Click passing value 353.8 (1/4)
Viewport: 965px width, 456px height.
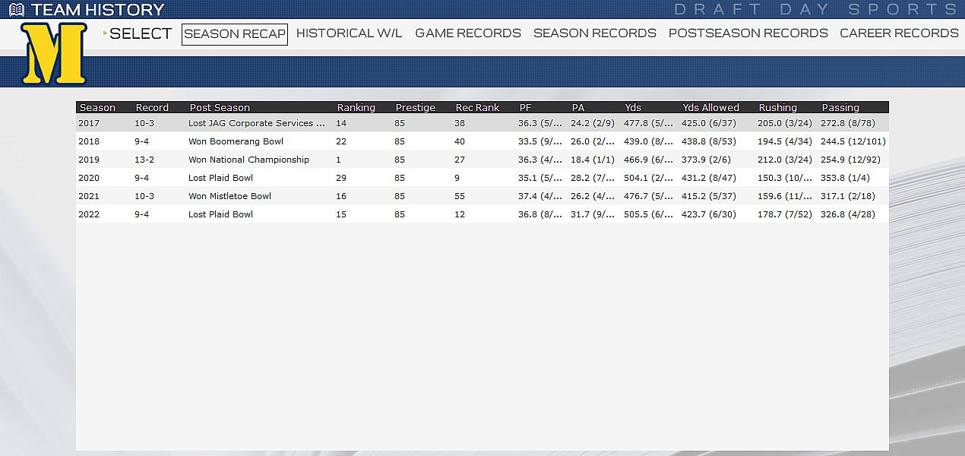pyautogui.click(x=845, y=178)
